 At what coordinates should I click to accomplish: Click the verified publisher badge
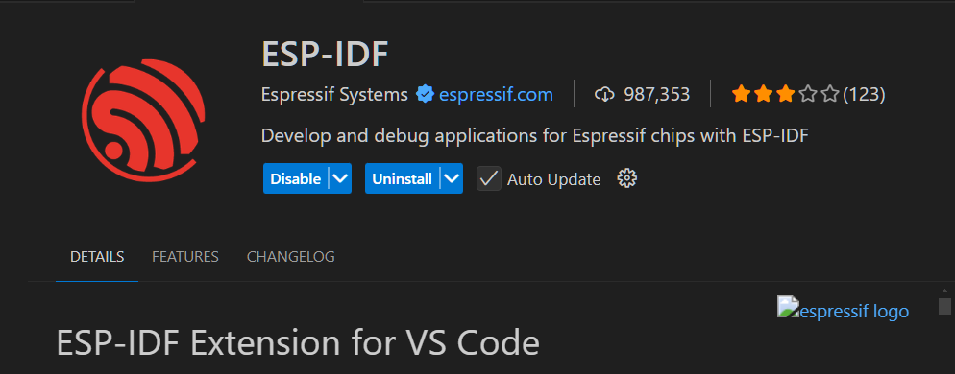(425, 94)
